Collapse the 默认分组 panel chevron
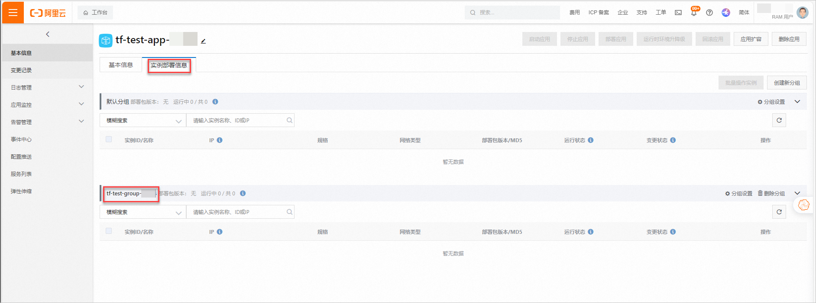 pyautogui.click(x=797, y=102)
